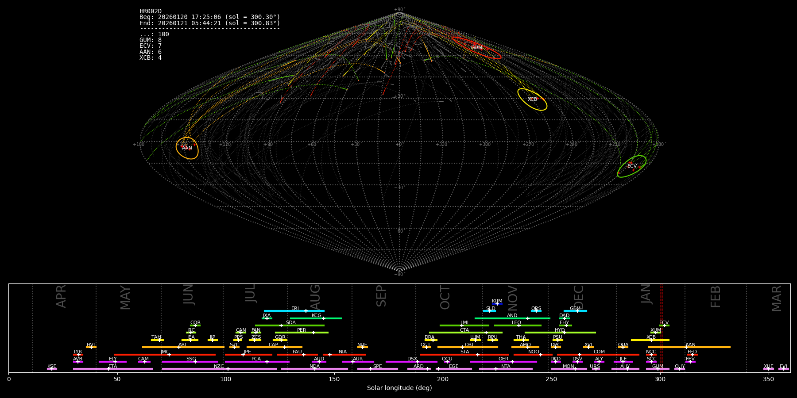Select the cyan ERI shower bar
The image size is (797, 398).
[294, 311]
